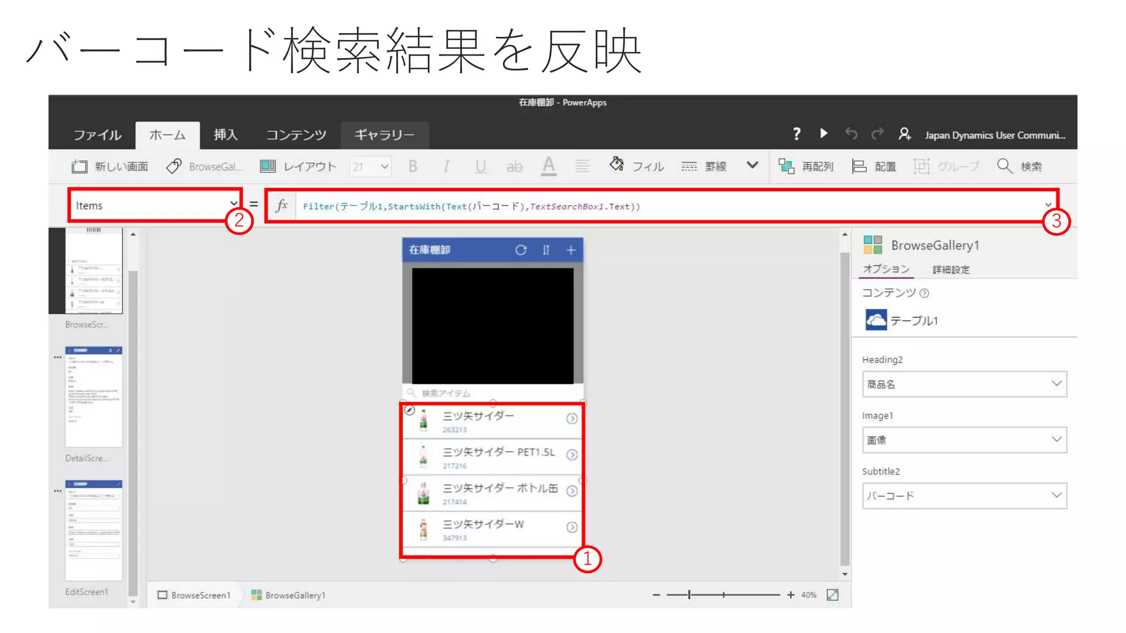Click the gallery edit pencil icon

[409, 410]
